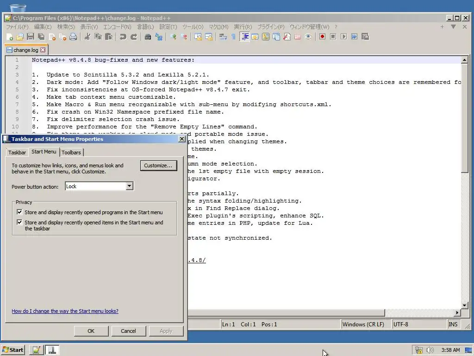Screen dimensions: 474x356
Task: Click Windows (CR LF) in status bar
Action: 363,324
